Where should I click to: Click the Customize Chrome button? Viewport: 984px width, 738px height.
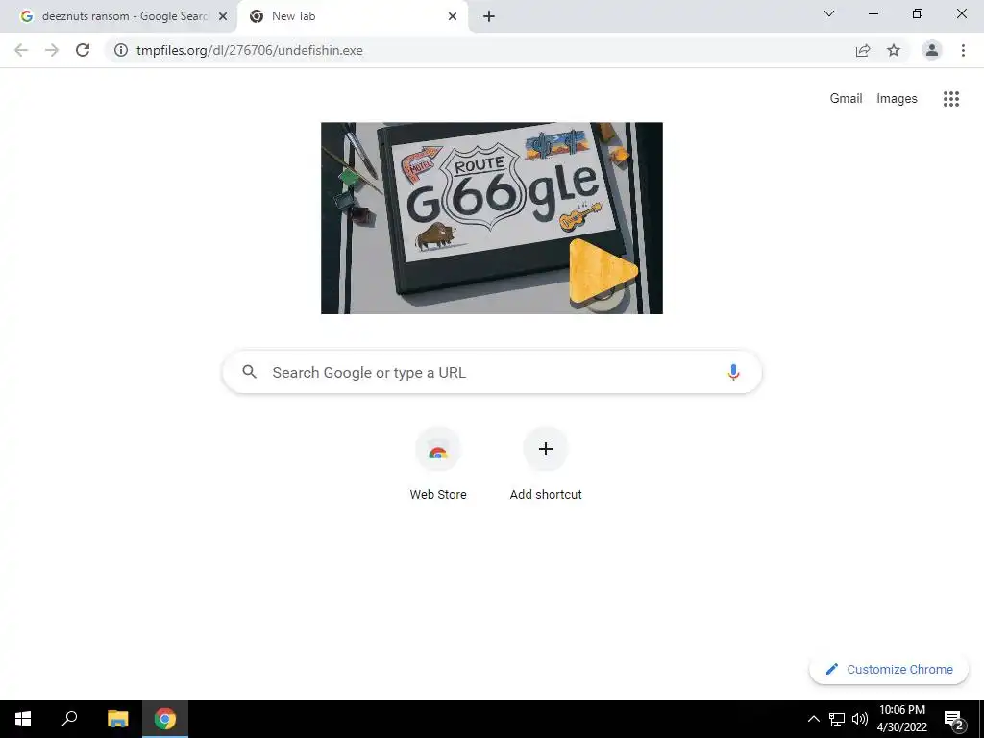(889, 669)
